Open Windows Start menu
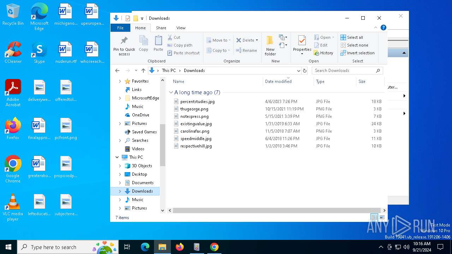Image resolution: width=452 pixels, height=254 pixels. tap(8, 247)
